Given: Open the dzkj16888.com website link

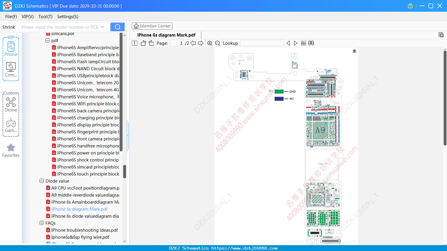Looking at the screenshot, I should [x=244, y=248].
